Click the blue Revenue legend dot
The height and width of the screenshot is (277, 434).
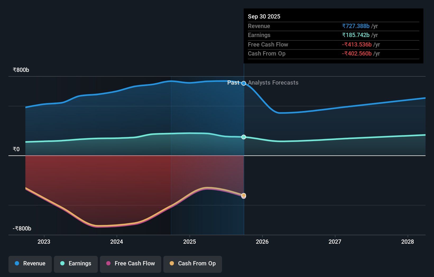point(16,264)
